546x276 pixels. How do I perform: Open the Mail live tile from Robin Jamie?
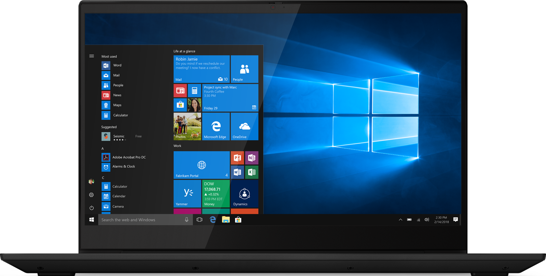[x=202, y=69]
